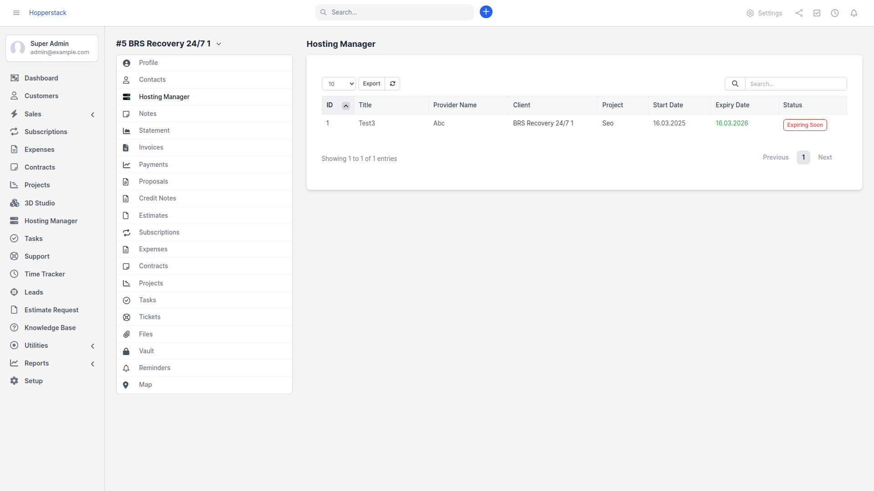
Task: Open the notifications bell icon
Action: point(854,13)
